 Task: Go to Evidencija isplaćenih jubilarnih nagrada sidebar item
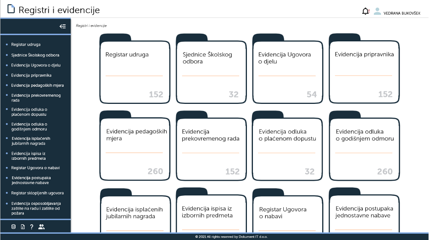30,141
